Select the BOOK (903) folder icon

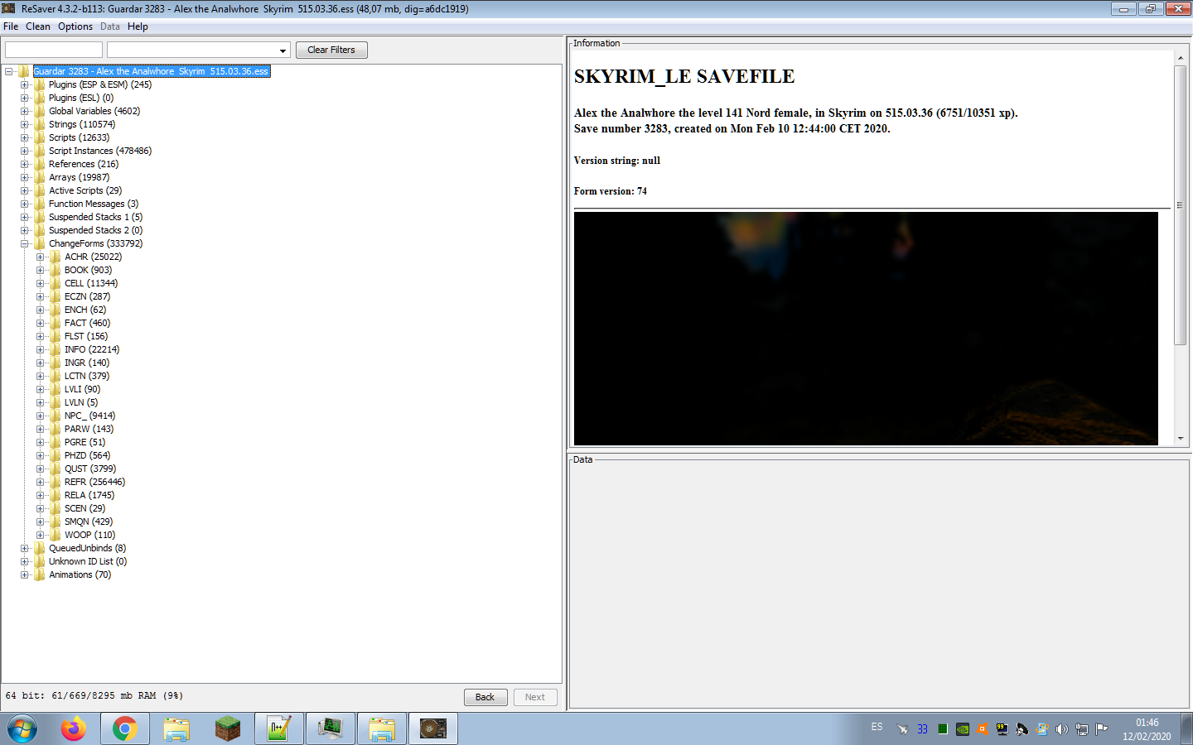point(55,270)
